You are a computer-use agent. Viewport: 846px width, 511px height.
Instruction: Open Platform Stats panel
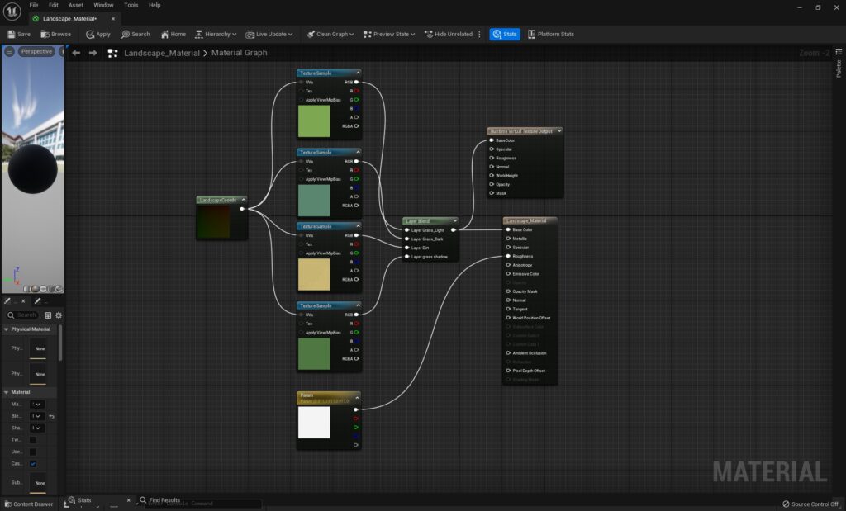(x=551, y=34)
